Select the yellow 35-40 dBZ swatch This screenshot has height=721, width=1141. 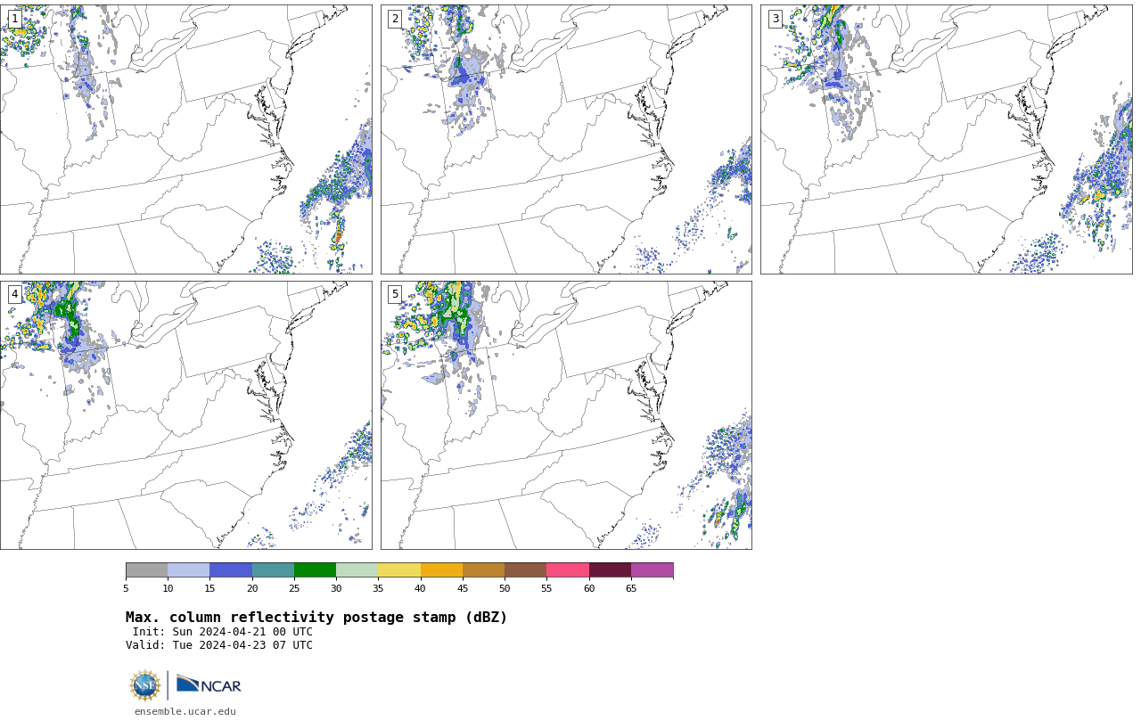coord(399,570)
